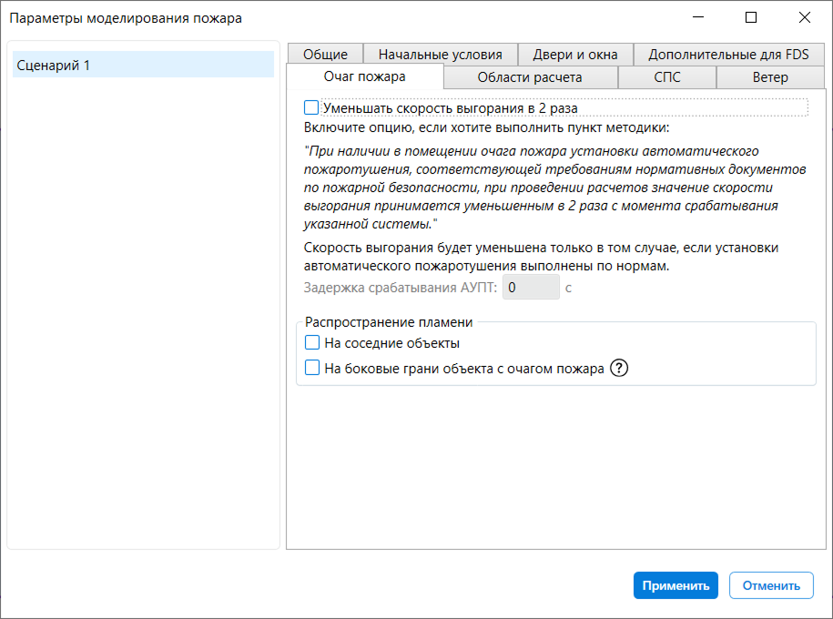Select the 'Очаг пожара' tab
Screen dimensions: 833x619
coord(364,76)
